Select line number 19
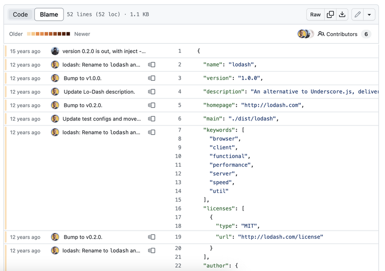 (178, 237)
